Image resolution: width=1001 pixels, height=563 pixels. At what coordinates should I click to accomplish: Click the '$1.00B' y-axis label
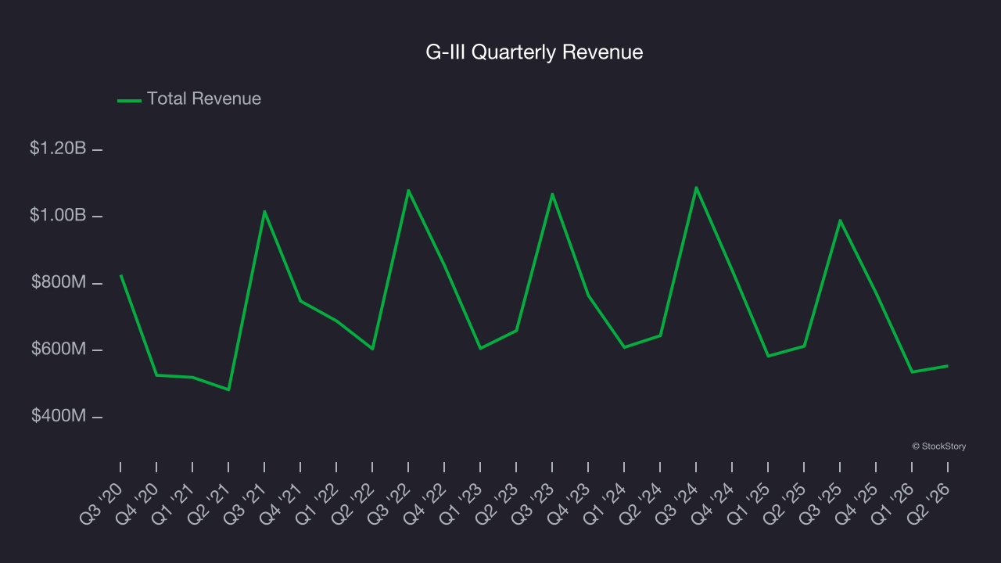(58, 216)
